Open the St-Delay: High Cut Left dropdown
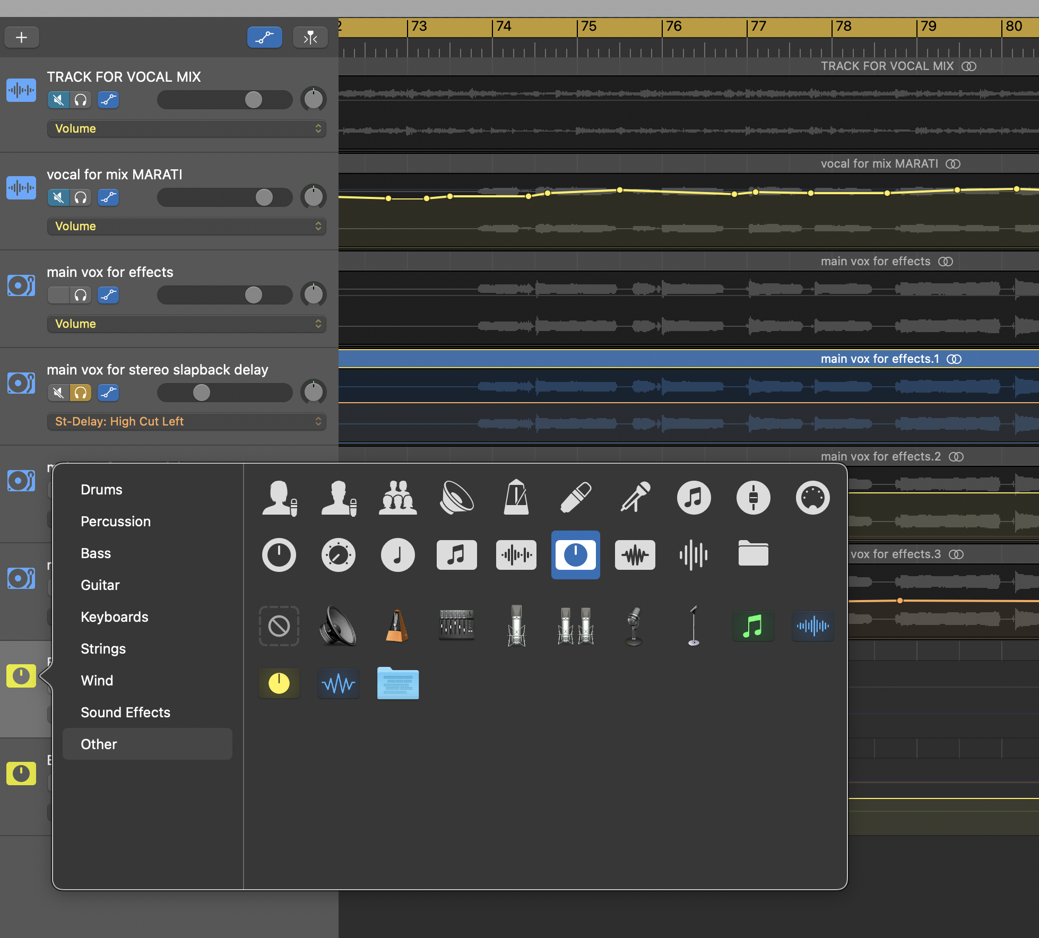Image resolution: width=1039 pixels, height=938 pixels. point(187,421)
